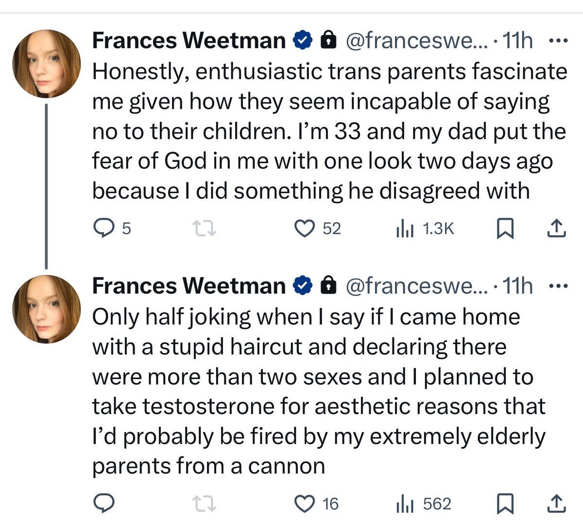Open first tweet's 11h timestamp

(518, 41)
